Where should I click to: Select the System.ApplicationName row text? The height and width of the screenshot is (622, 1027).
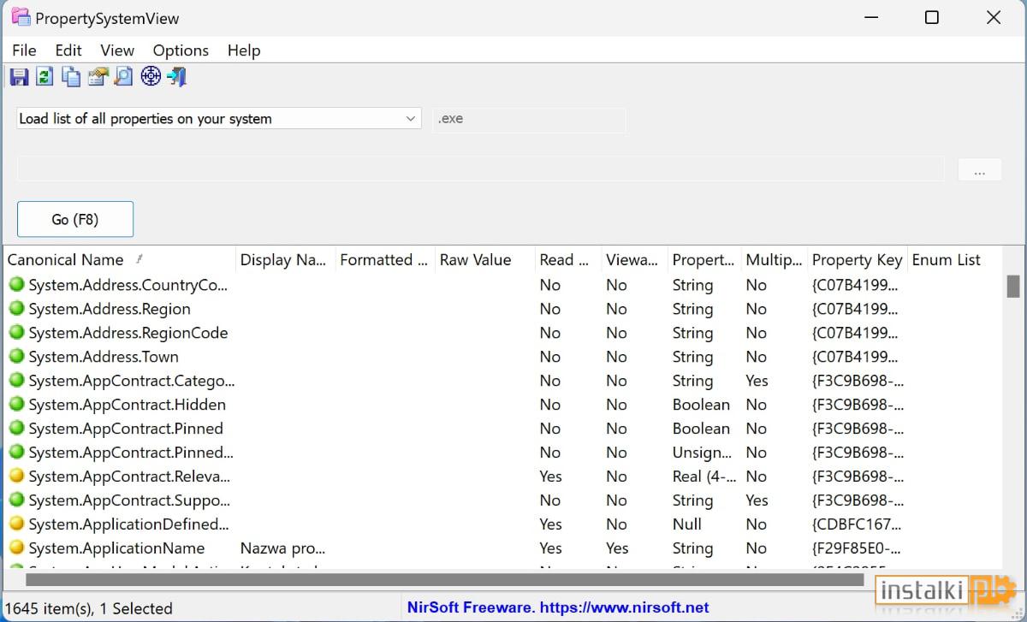116,548
